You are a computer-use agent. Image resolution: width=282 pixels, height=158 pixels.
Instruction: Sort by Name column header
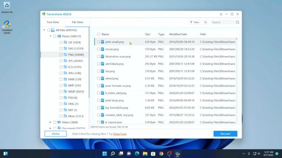pyautogui.click(x=105, y=34)
